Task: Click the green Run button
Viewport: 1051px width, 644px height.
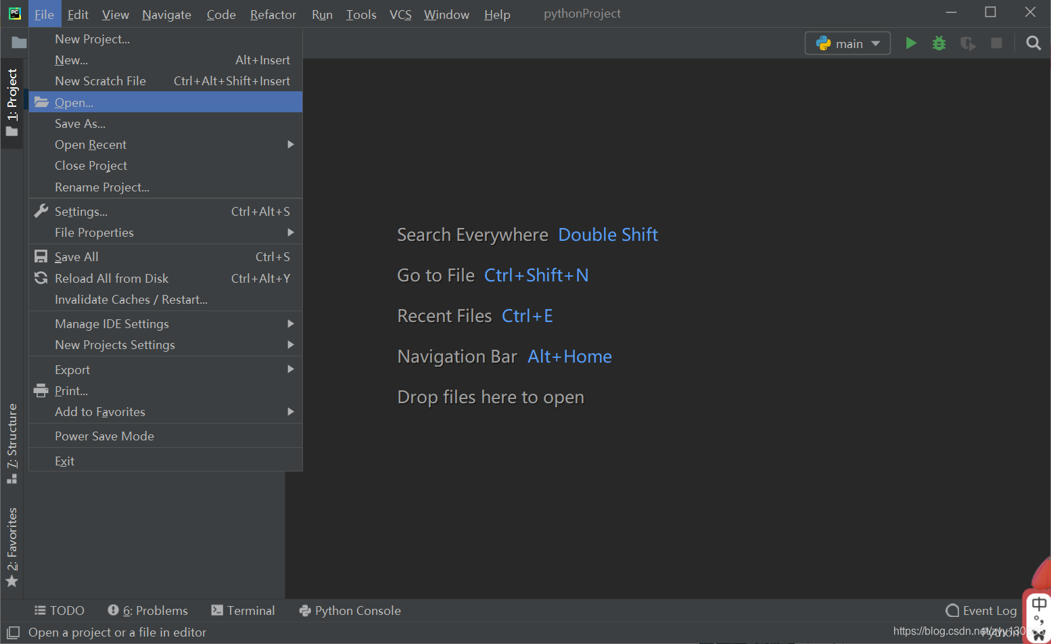Action: pyautogui.click(x=911, y=43)
